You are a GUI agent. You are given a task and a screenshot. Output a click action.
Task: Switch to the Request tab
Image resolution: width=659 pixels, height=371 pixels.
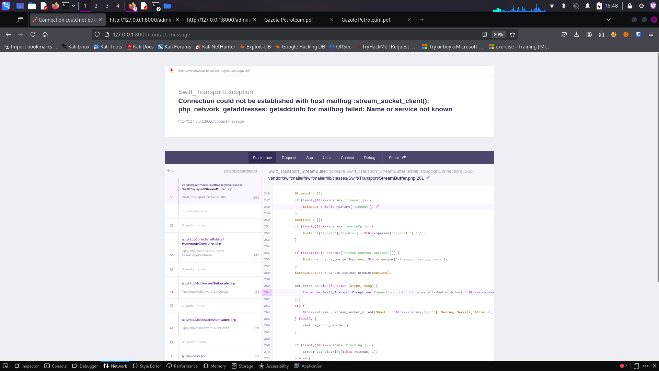pyautogui.click(x=289, y=158)
